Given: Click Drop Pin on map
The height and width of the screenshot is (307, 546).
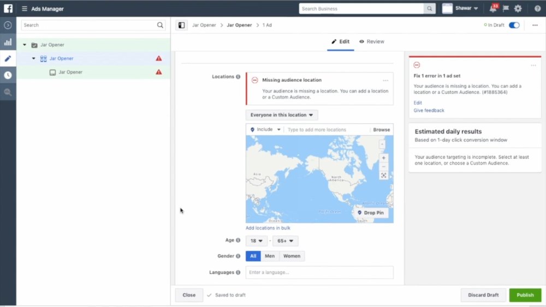Looking at the screenshot, I should [371, 213].
